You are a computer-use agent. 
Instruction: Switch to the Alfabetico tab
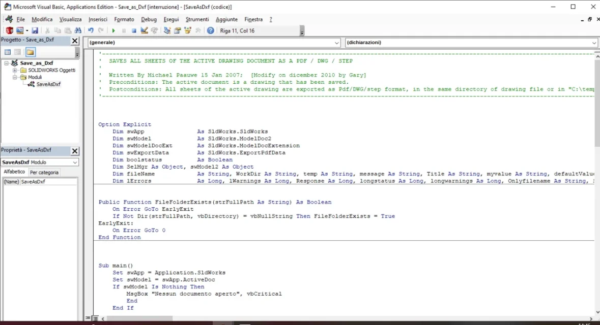click(14, 172)
